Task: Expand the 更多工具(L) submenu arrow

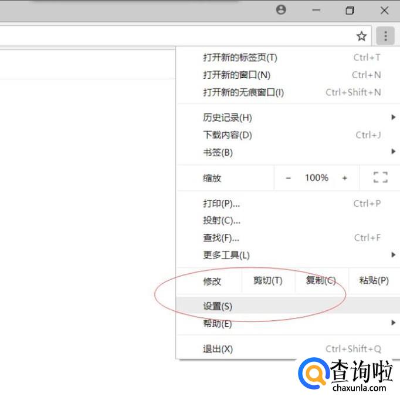Action: [x=394, y=255]
